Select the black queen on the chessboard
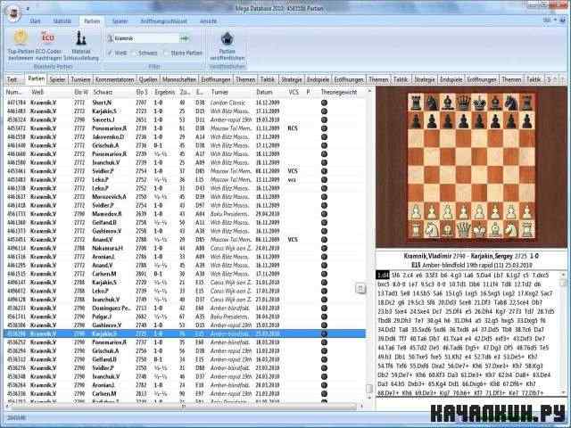Screen dimensions: 571x428 (463, 103)
